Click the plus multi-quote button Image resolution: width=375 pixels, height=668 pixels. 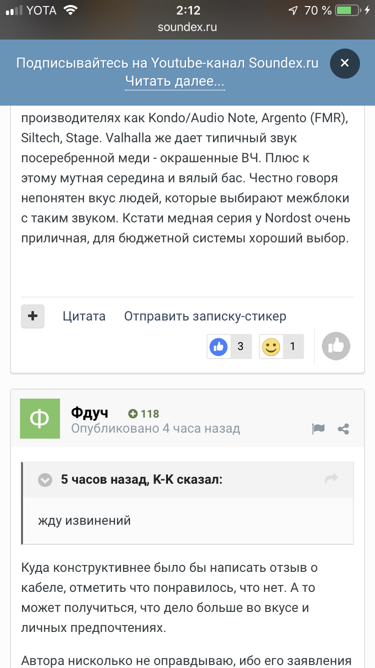pyautogui.click(x=32, y=316)
